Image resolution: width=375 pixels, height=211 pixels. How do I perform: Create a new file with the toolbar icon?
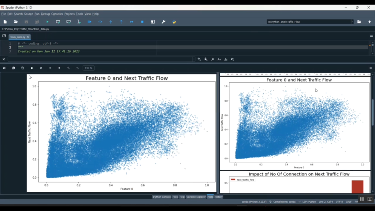[5, 22]
